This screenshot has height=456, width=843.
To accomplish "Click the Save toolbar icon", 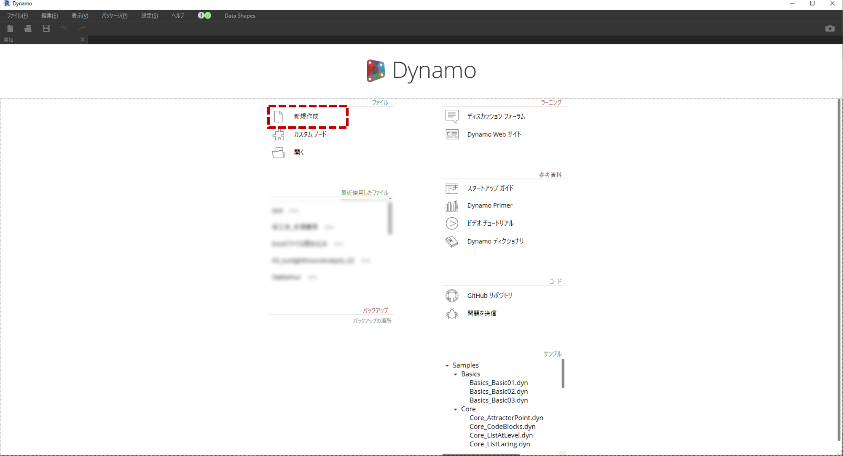I will 46,28.
